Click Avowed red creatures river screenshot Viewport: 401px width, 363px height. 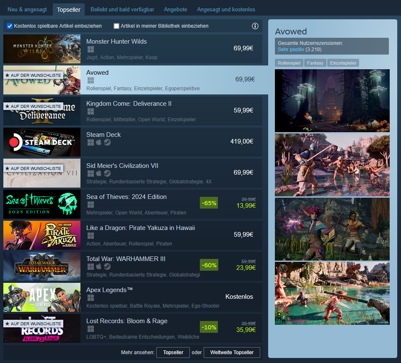332,293
